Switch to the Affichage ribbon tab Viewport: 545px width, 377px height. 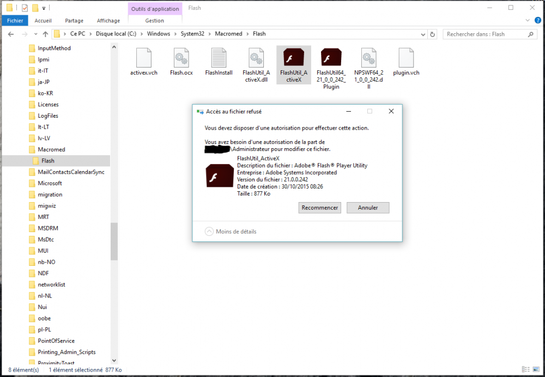[x=108, y=21]
